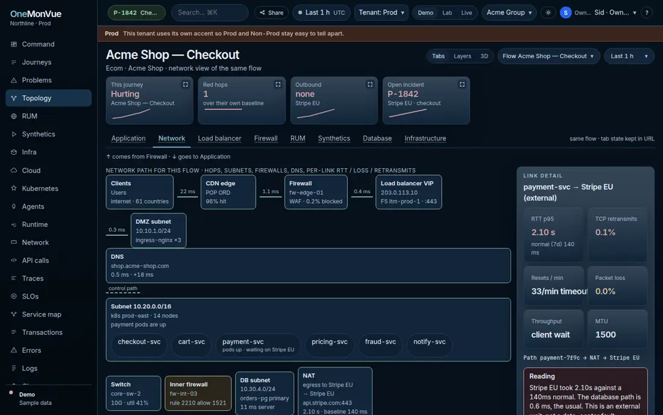Switch to the Database tab

pos(377,138)
